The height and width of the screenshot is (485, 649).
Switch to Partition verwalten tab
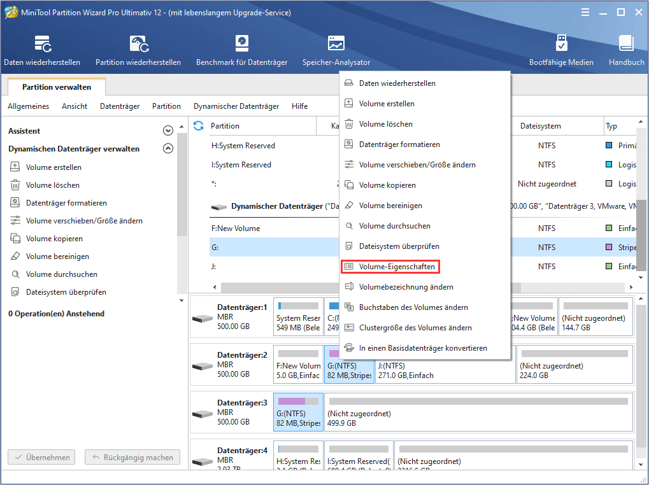(57, 87)
